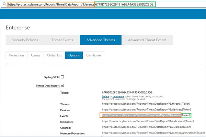Enable the Syslog/SIEM checkbox

pyautogui.click(x=62, y=77)
